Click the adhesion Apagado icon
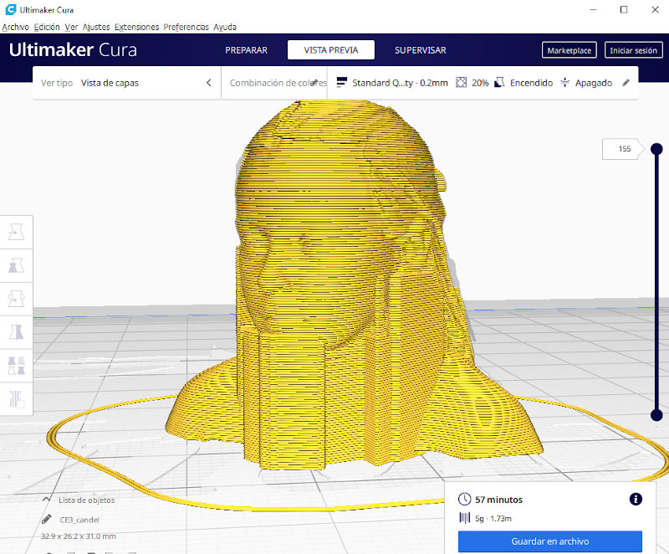 click(x=564, y=82)
